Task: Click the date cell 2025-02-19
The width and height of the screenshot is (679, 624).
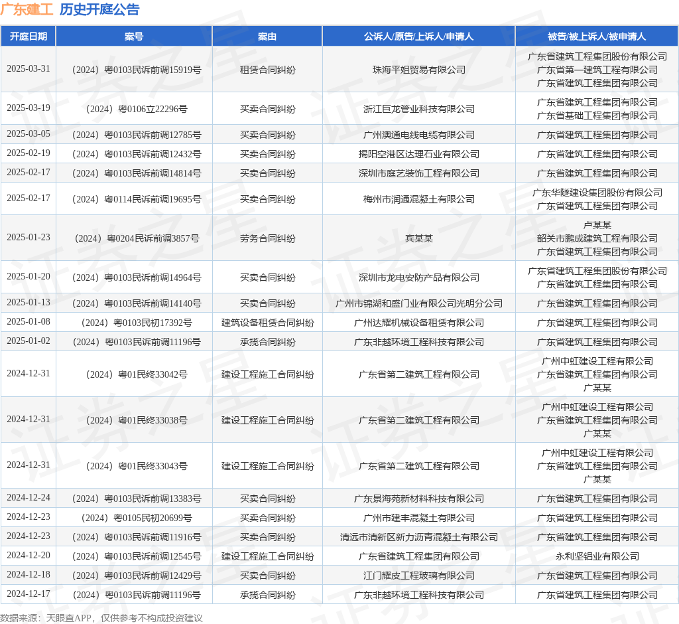Action: [28, 153]
